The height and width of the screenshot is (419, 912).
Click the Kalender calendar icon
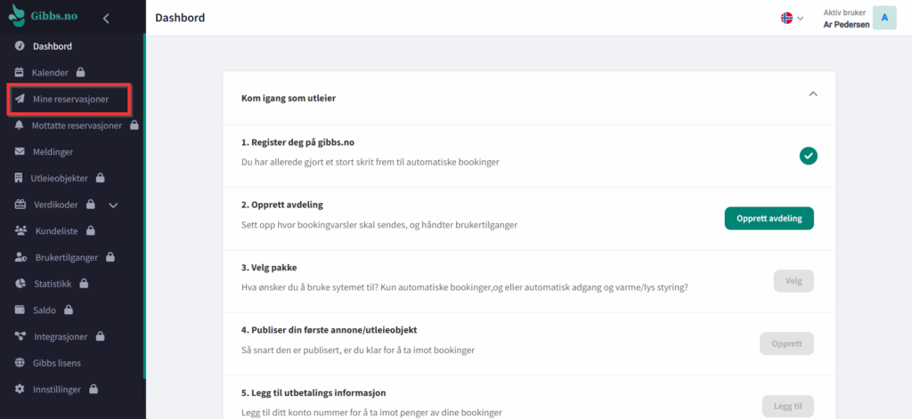tap(20, 72)
